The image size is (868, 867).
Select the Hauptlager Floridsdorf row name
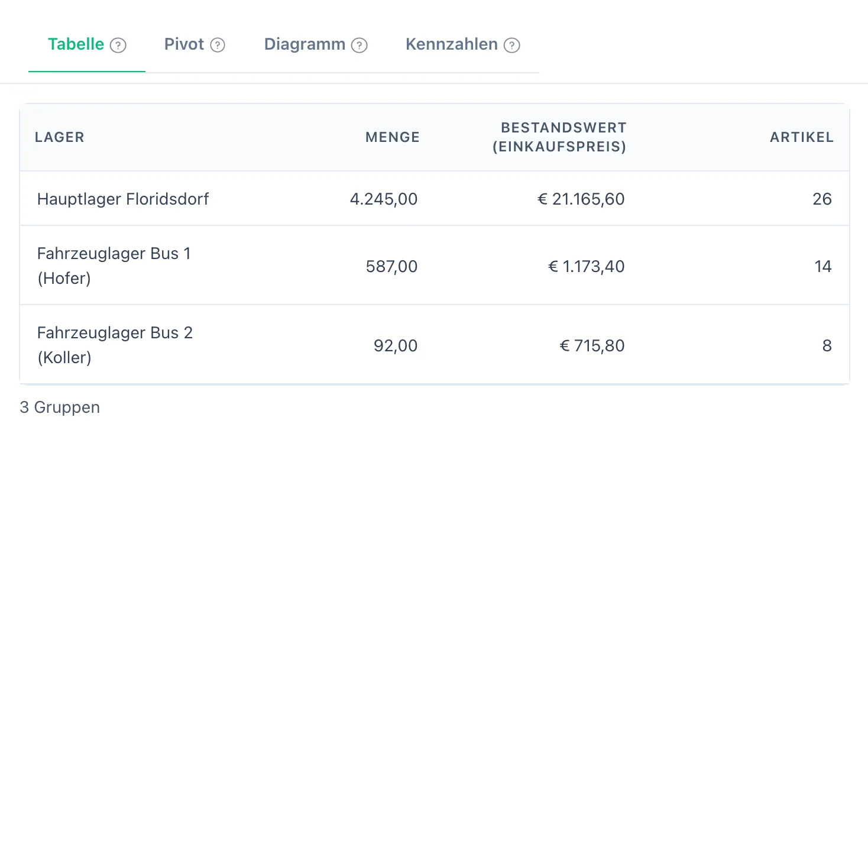(x=123, y=199)
